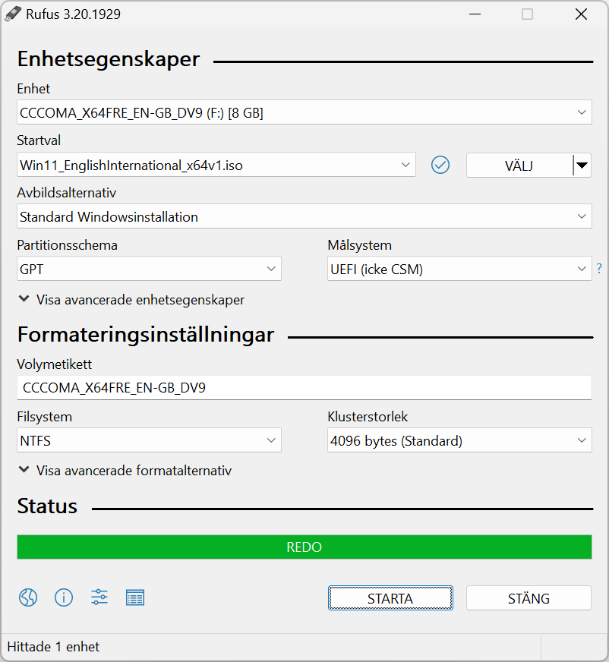Click the Enhetsegenskaper heading
609x662 pixels.
(x=109, y=59)
